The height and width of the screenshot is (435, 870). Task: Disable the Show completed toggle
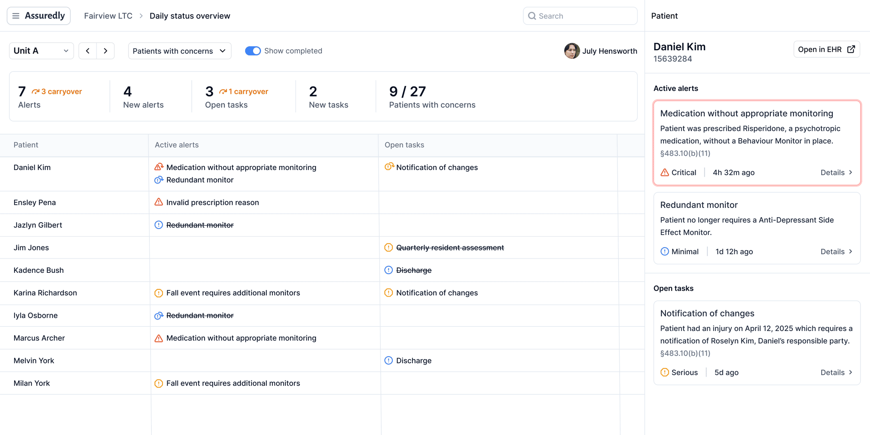(253, 51)
